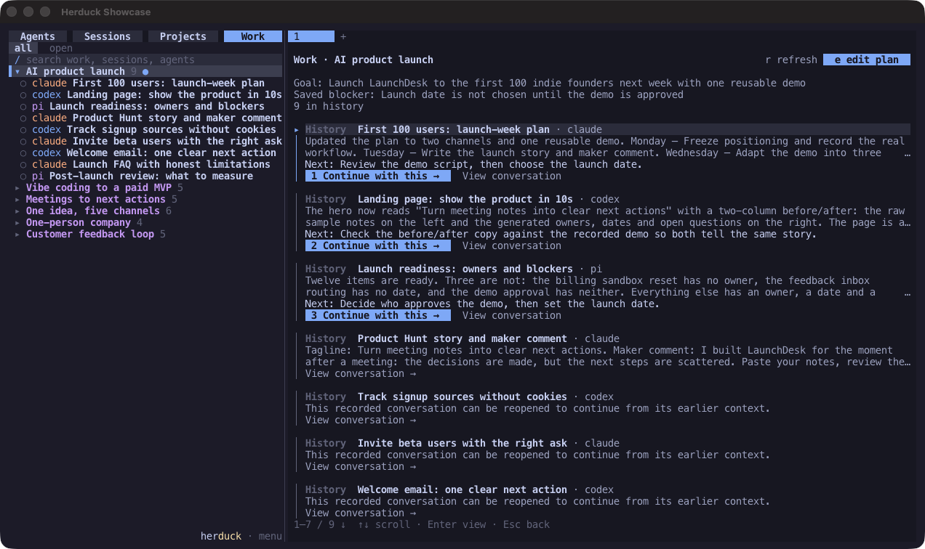
Task: Click the ellipsis ending the First 100 users summary
Action: [907, 153]
